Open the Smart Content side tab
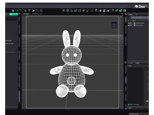 coord(19,29)
